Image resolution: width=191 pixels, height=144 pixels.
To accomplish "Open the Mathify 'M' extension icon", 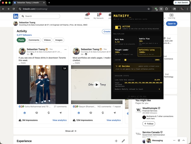I will [161, 9].
